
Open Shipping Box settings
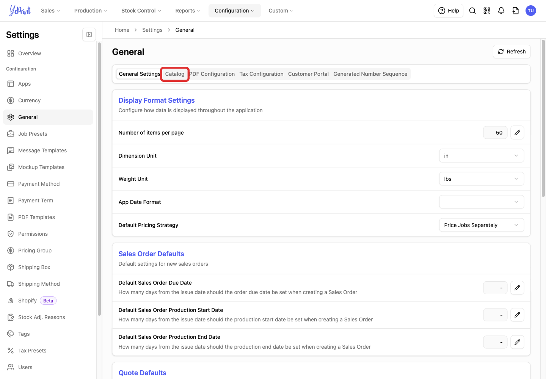48,267
